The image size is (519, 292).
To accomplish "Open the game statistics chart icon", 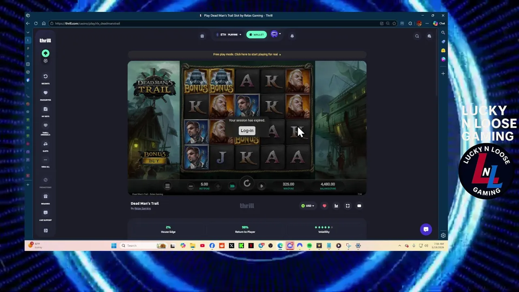I will [336, 206].
